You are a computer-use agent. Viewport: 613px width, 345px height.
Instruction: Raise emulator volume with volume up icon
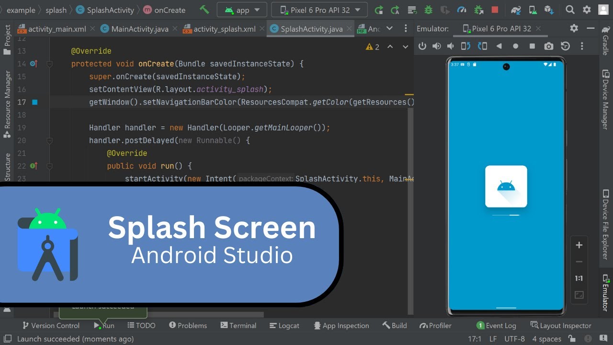point(436,46)
